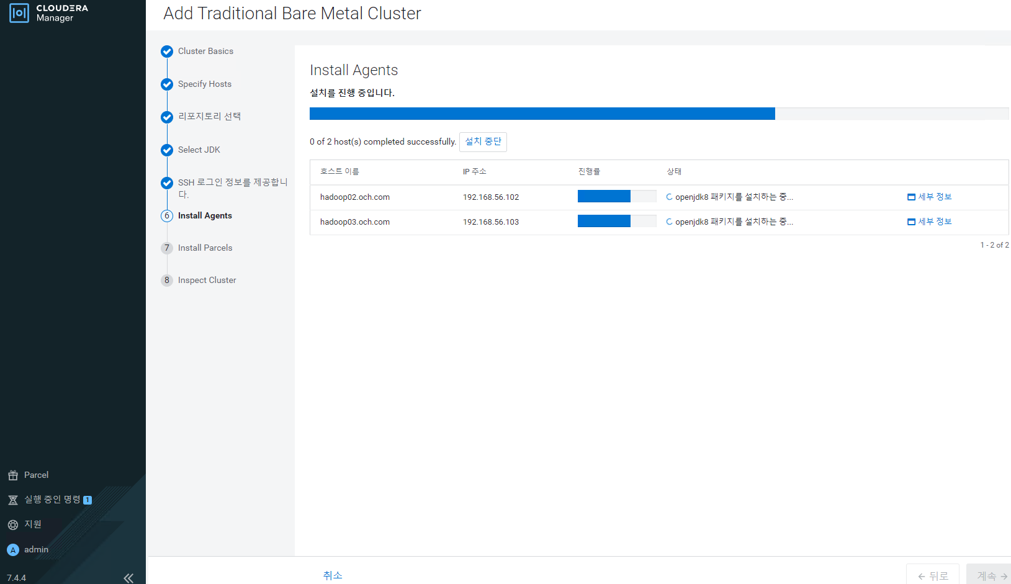Open the admin user avatar icon
This screenshot has width=1011, height=584.
(13, 550)
